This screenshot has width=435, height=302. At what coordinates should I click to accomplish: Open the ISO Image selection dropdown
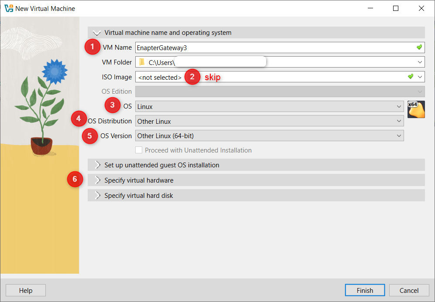tap(420, 76)
